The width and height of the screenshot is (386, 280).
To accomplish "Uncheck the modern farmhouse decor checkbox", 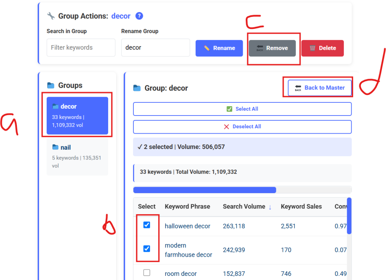I will point(147,249).
